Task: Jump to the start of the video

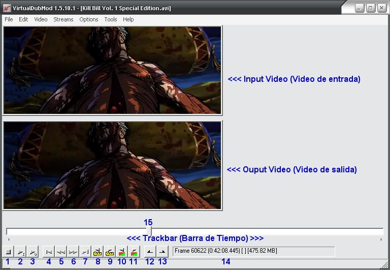Action: pyautogui.click(x=49, y=252)
